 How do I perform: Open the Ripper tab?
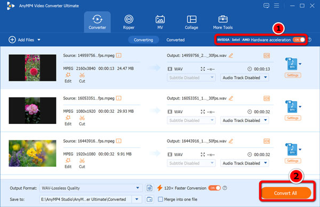[129, 22]
